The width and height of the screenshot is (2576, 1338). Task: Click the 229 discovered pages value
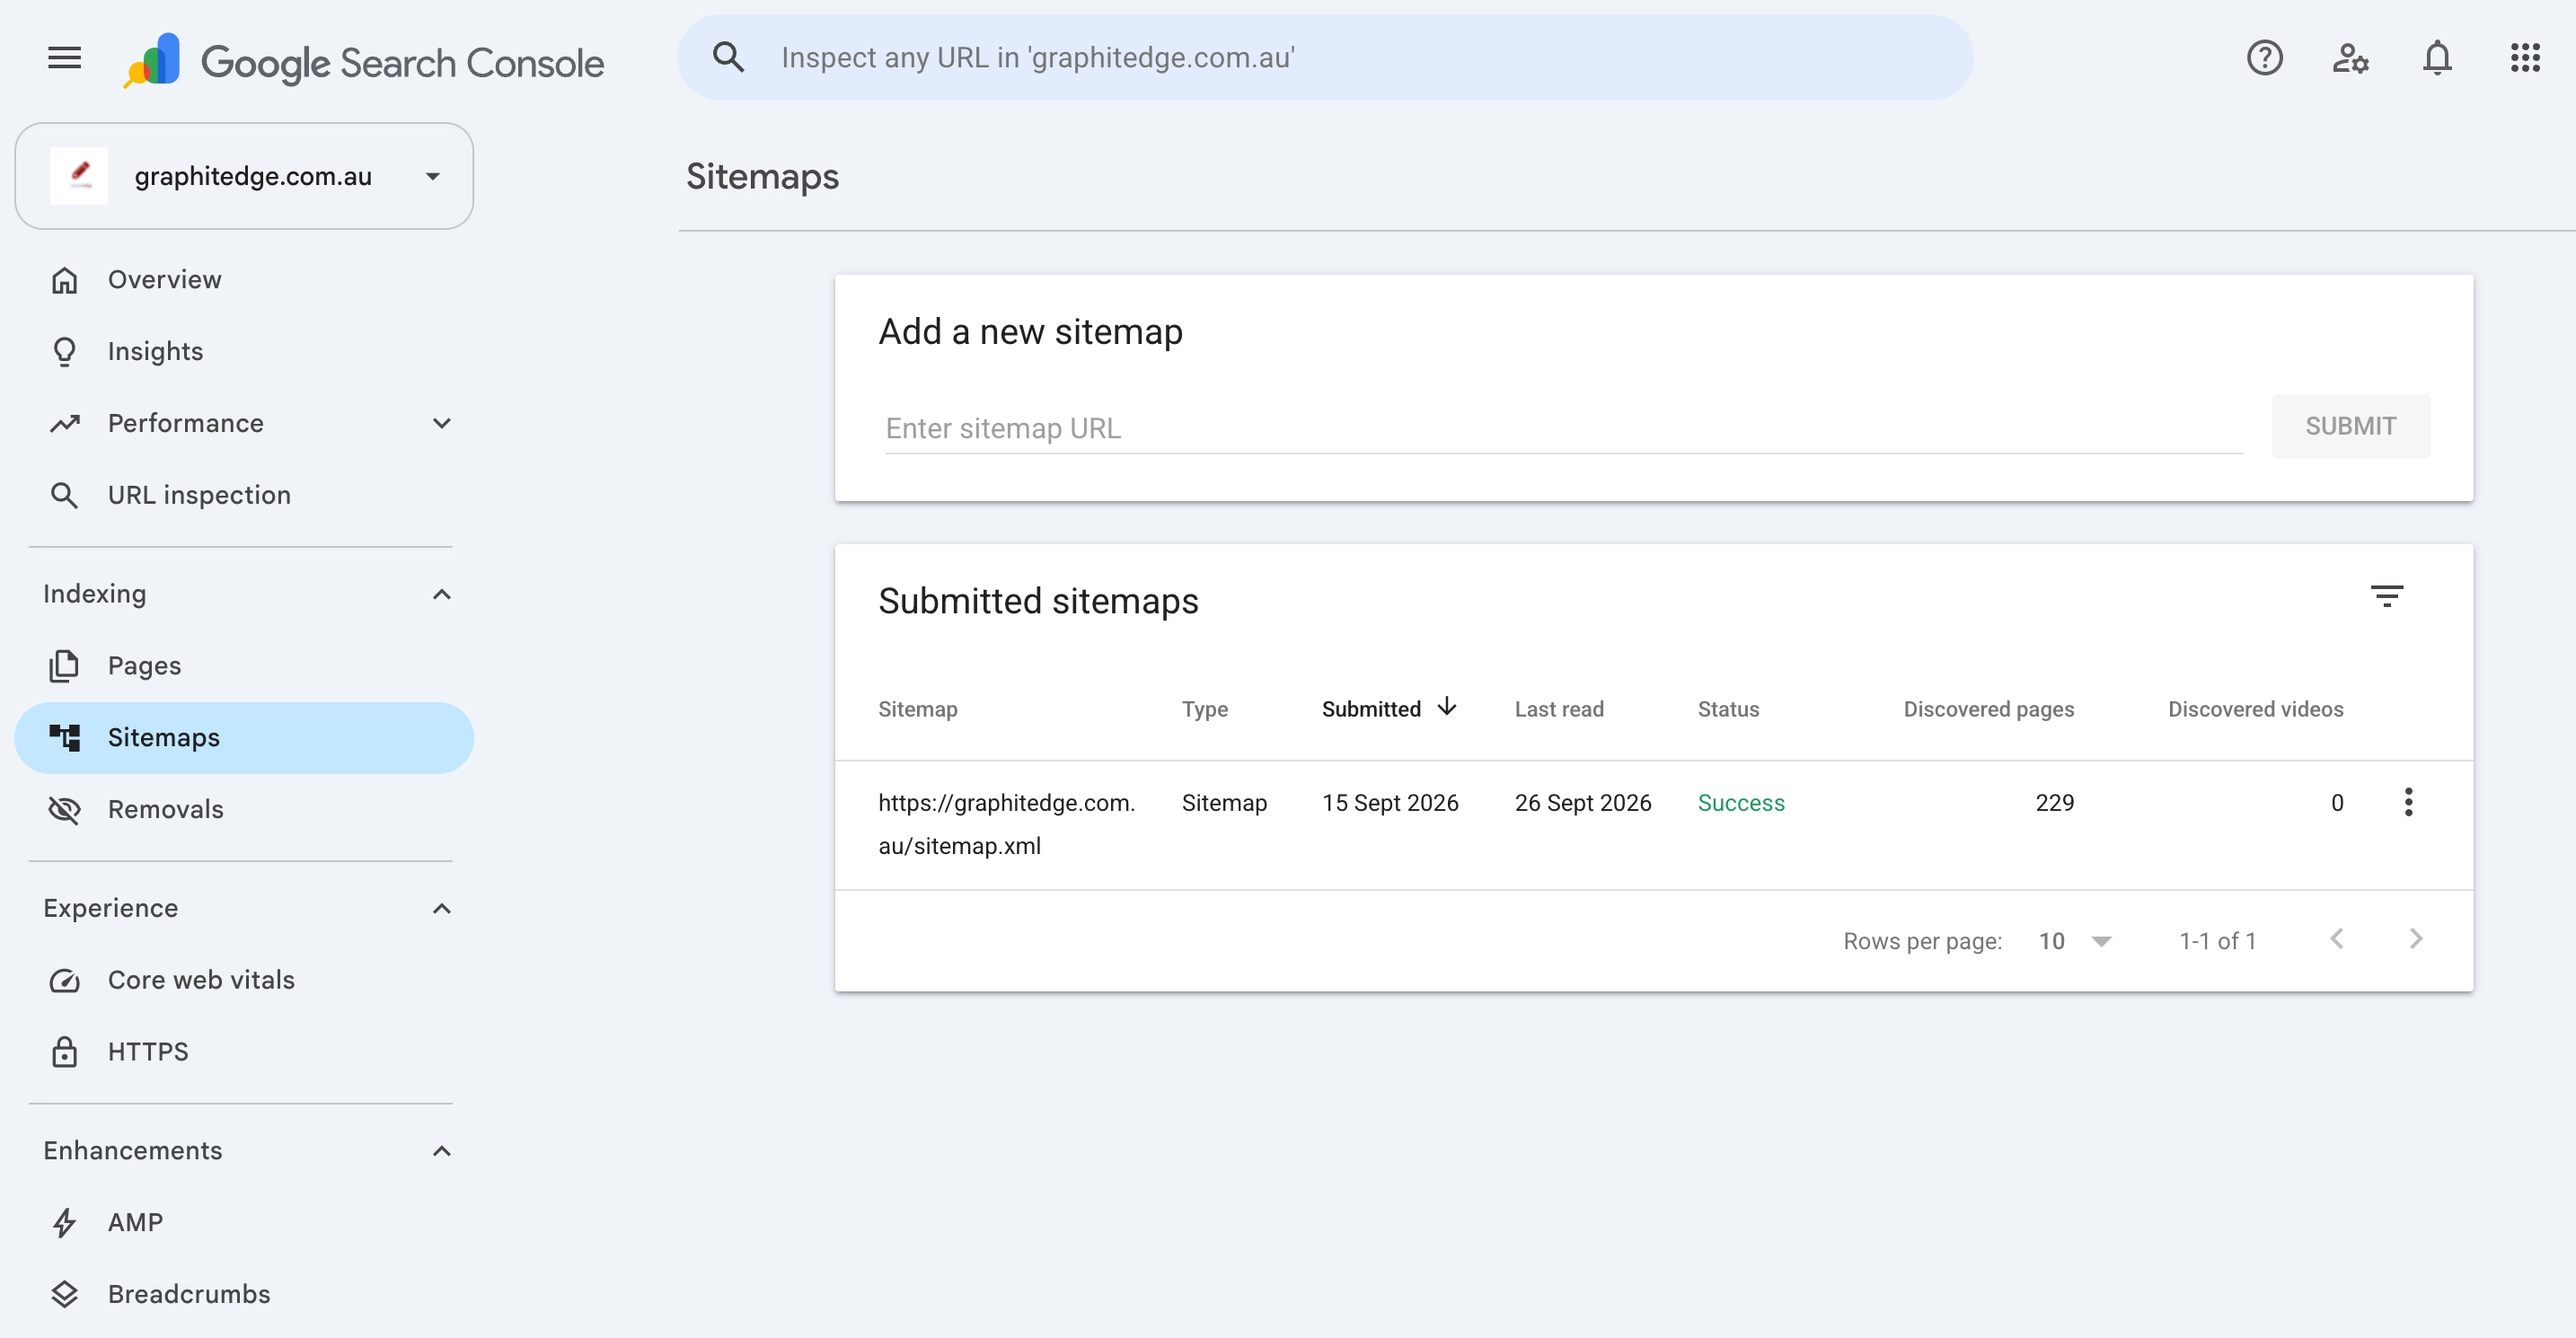point(2054,803)
